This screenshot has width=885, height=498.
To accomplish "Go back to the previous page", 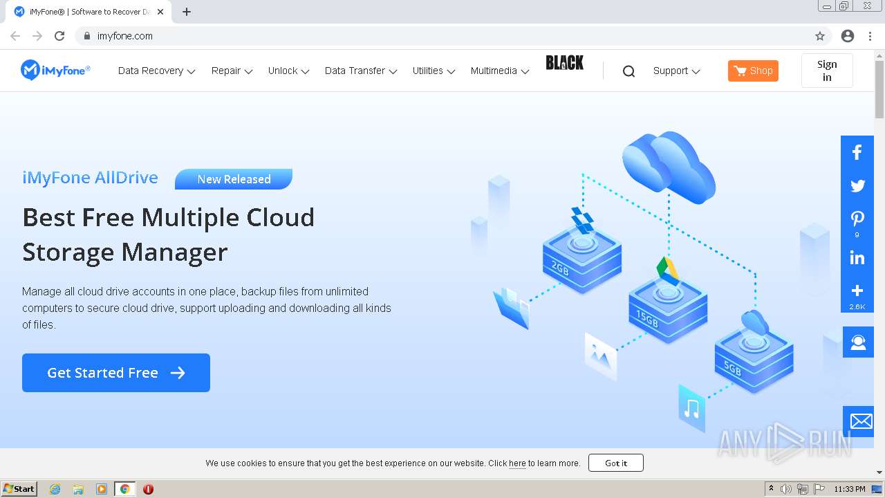I will pos(15,36).
